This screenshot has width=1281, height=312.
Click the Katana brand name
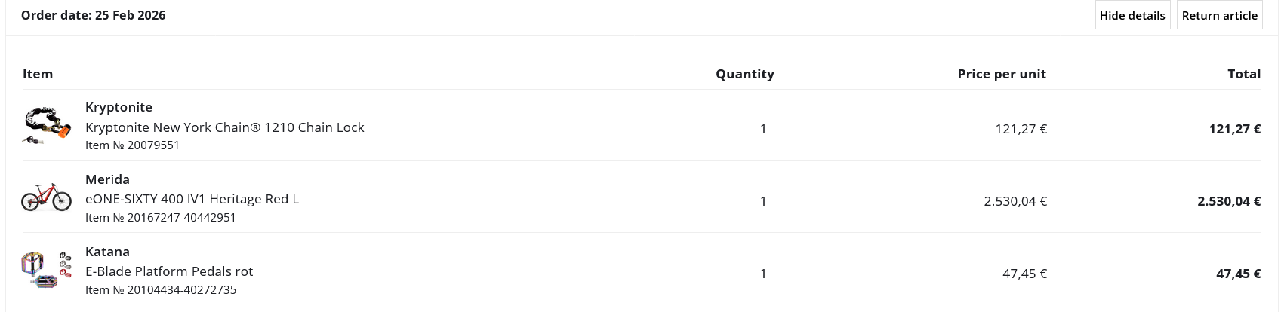107,252
